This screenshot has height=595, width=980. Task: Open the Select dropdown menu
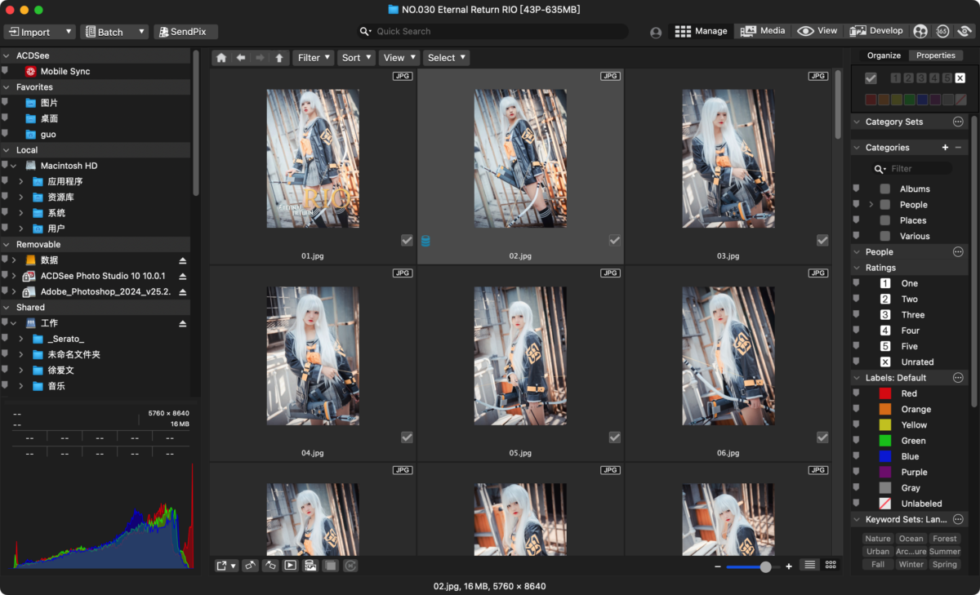[446, 58]
